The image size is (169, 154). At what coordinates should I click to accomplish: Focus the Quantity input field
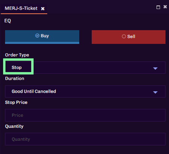[85, 139]
